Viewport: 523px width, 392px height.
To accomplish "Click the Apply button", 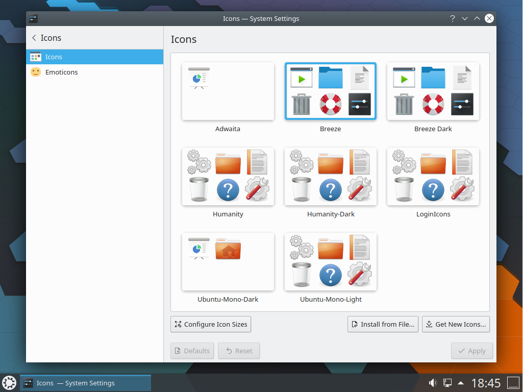I will [x=472, y=351].
